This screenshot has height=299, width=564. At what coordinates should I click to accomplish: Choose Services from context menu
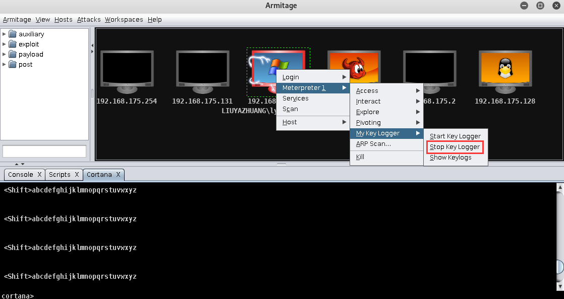[313, 98]
